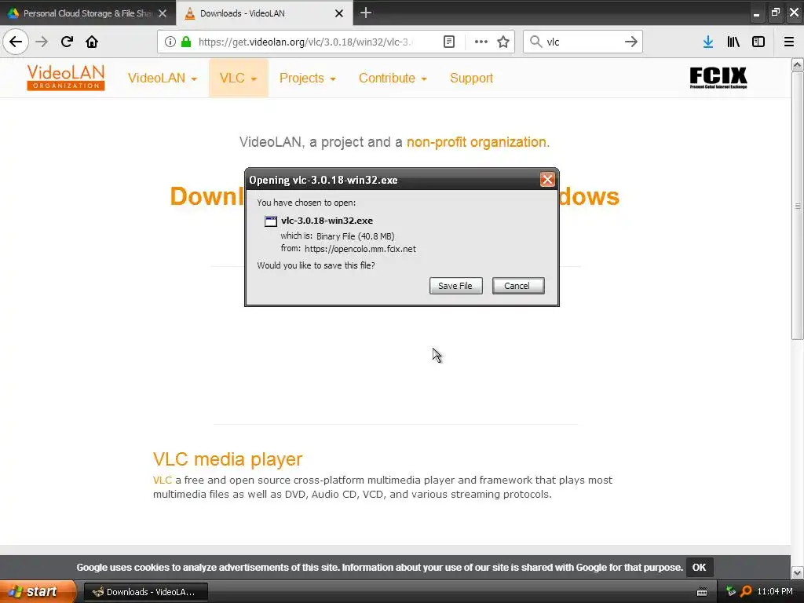804x603 pixels.
Task: Show site information icon in address bar
Action: click(x=170, y=42)
